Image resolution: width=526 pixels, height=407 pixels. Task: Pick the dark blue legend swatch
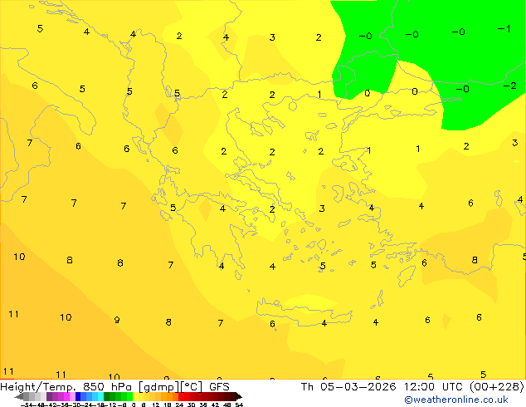pos(78,396)
